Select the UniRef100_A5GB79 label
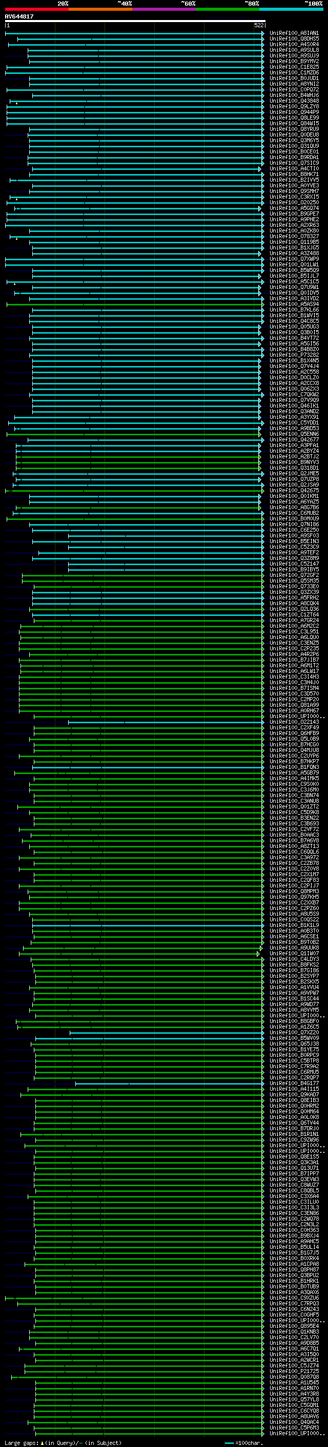Screen dimensions: 328x1447 tap(294, 773)
